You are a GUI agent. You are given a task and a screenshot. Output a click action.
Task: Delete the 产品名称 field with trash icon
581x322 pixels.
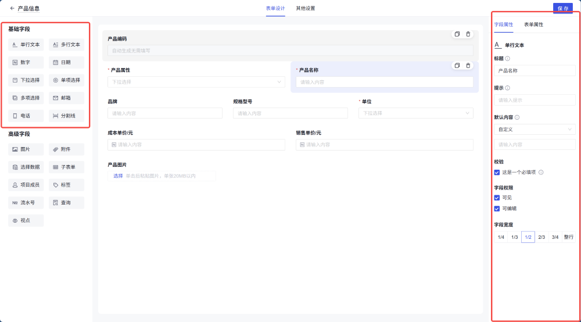click(x=468, y=66)
